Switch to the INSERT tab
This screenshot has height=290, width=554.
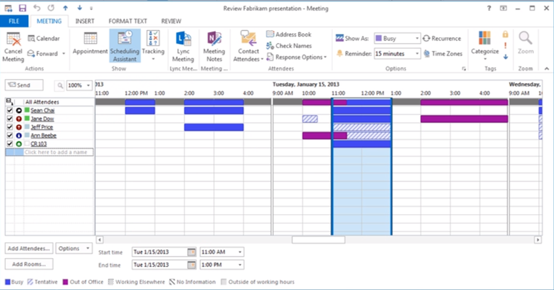point(85,21)
